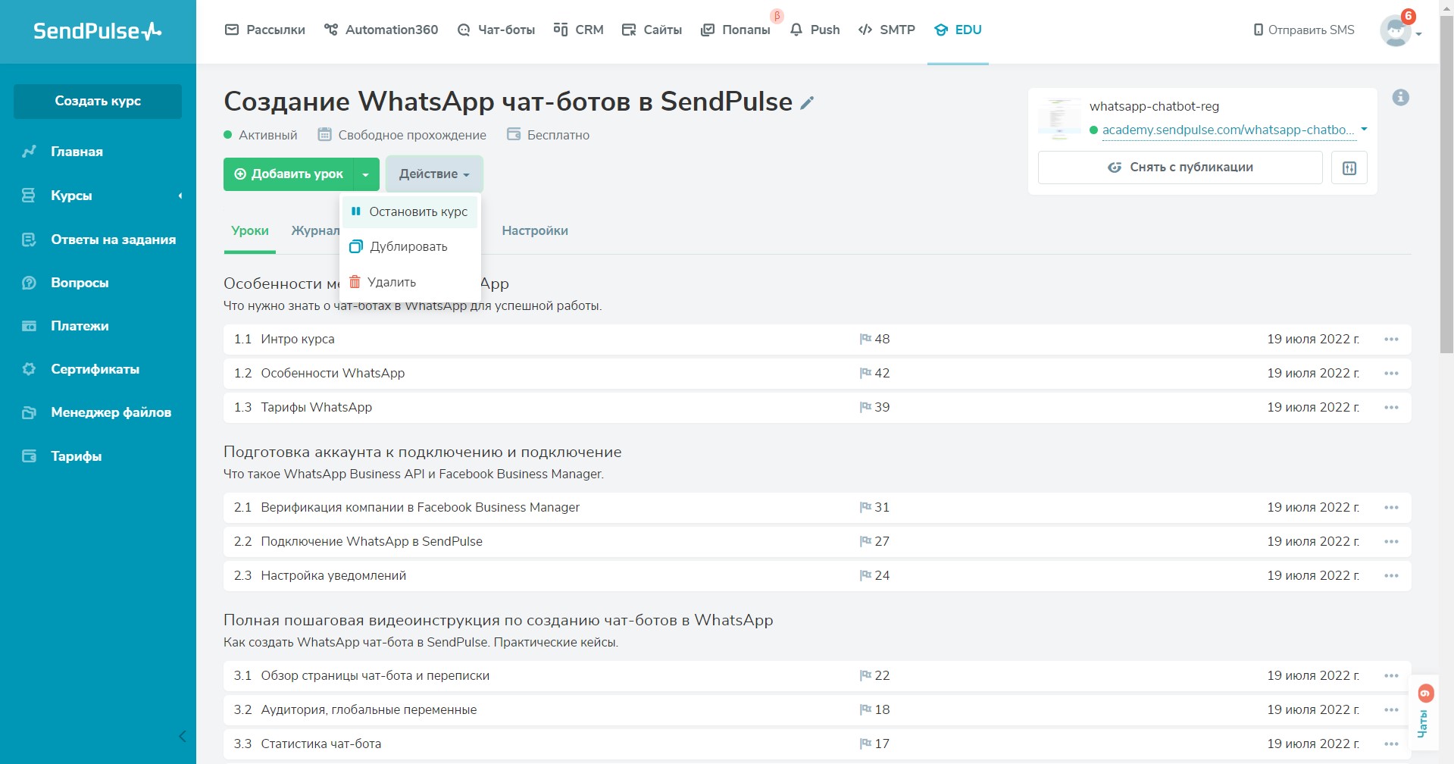This screenshot has height=764, width=1454.
Task: Open Курсы in sidebar
Action: [71, 196]
